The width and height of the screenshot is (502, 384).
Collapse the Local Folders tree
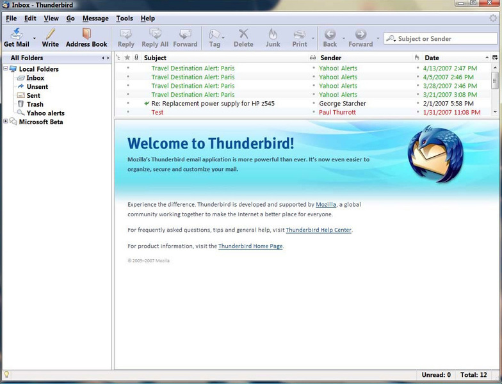tap(5, 68)
